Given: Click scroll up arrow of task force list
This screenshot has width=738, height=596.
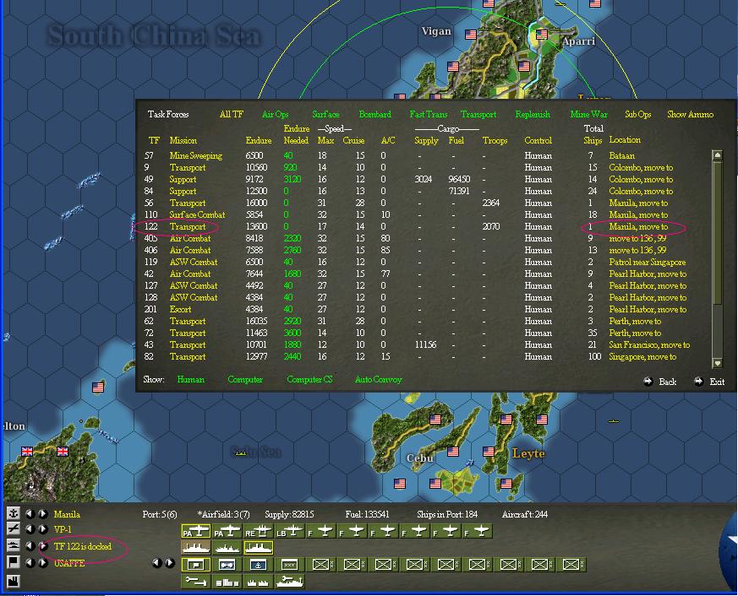Looking at the screenshot, I should point(718,154).
